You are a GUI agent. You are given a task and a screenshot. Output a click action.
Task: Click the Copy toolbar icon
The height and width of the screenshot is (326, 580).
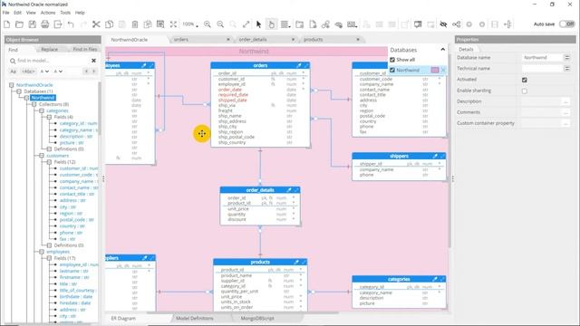click(x=109, y=24)
